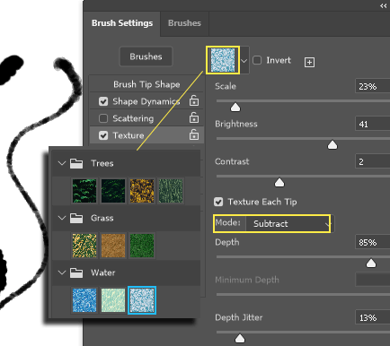
Task: Enable the Scattering checkbox
Action: pos(103,118)
